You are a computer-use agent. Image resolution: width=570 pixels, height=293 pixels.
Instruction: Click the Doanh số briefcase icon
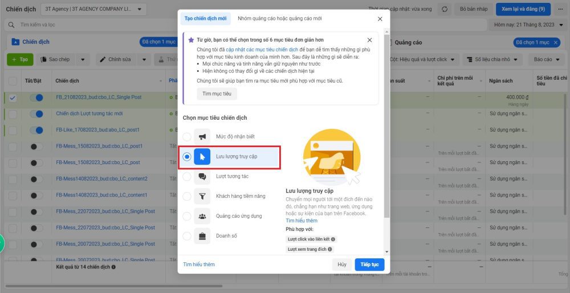coord(202,236)
